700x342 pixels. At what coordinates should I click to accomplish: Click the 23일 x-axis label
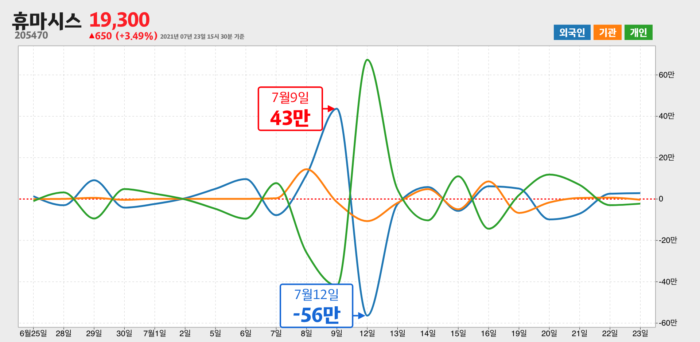coord(640,333)
